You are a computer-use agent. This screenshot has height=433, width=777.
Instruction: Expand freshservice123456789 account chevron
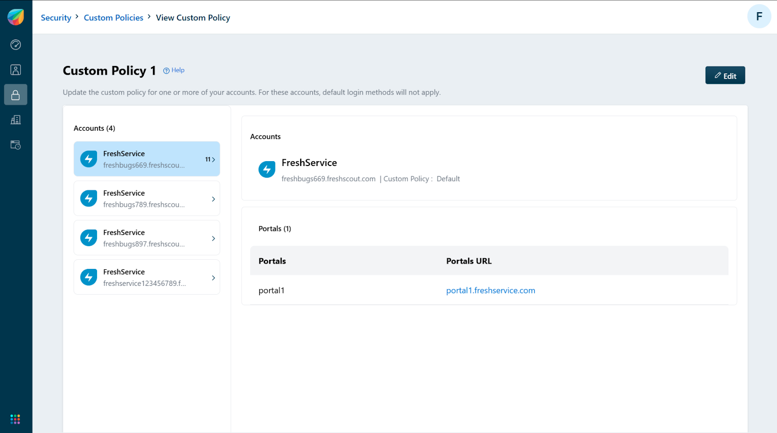tap(213, 278)
